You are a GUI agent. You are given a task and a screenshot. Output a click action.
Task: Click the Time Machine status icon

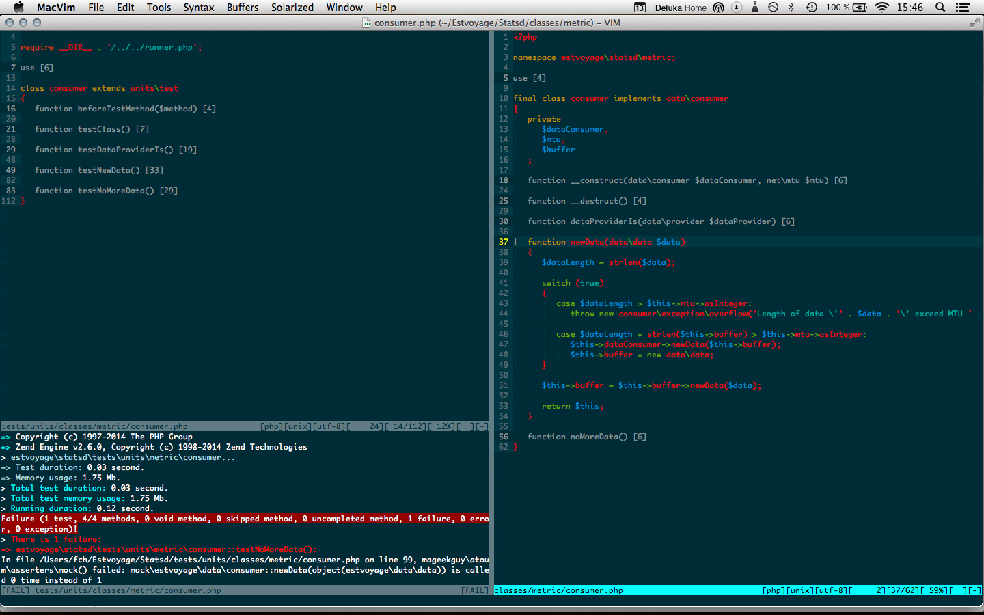point(811,8)
